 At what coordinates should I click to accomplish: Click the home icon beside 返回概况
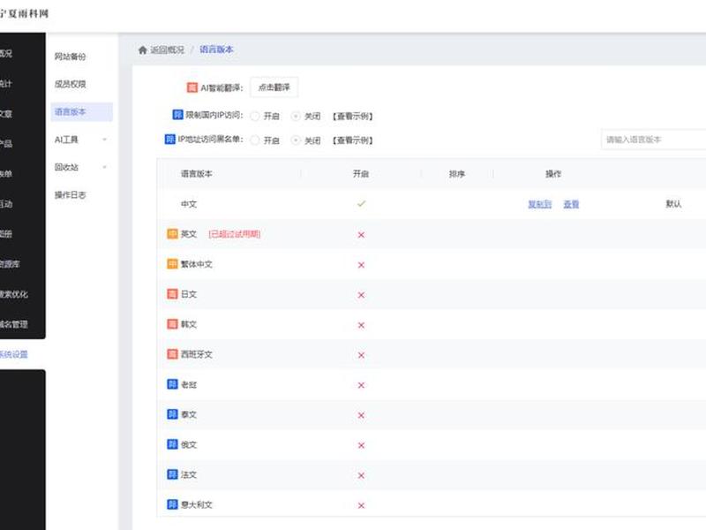(x=142, y=49)
